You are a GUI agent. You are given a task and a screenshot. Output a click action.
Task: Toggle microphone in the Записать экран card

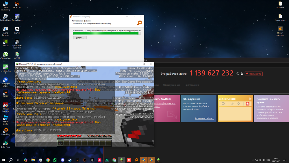238,104
